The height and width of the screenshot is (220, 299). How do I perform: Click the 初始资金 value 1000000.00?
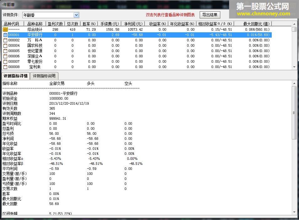point(59,99)
